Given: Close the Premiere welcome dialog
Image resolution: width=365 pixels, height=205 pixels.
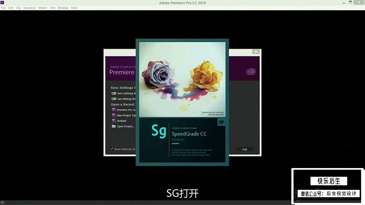Looking at the screenshot, I should (x=256, y=52).
